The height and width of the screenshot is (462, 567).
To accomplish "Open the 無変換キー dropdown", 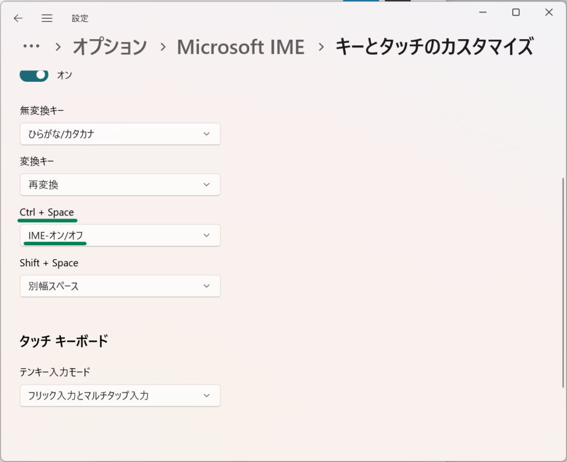I will click(120, 134).
